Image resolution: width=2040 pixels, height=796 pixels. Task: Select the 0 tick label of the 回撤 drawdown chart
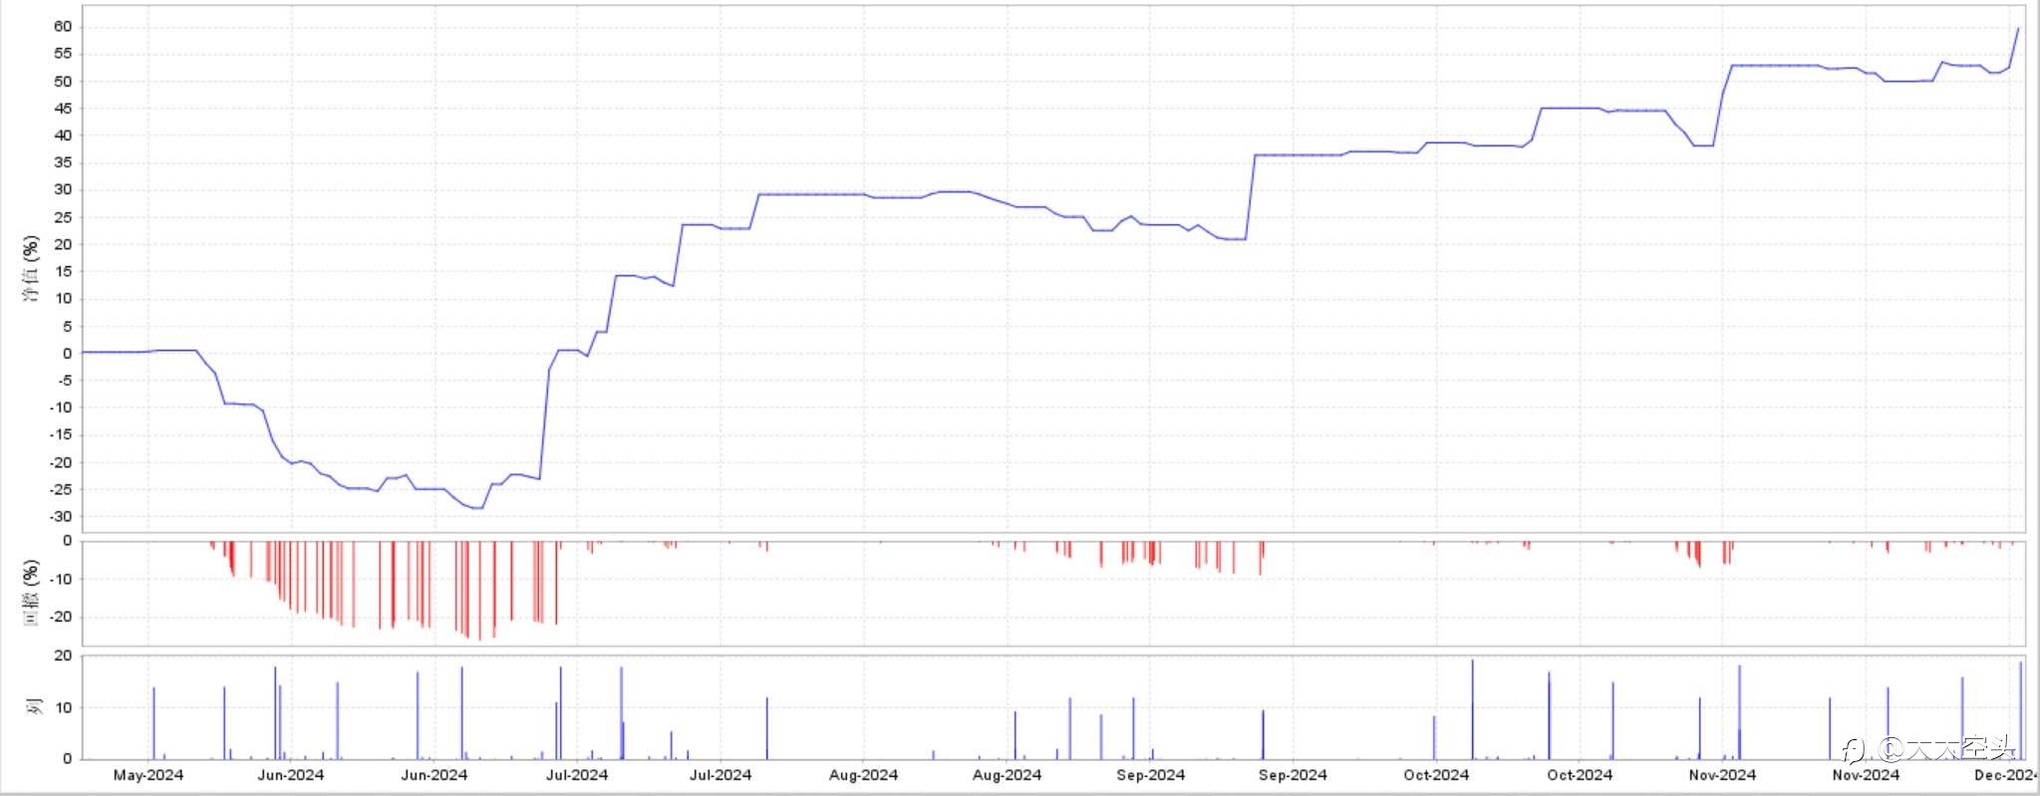(68, 541)
